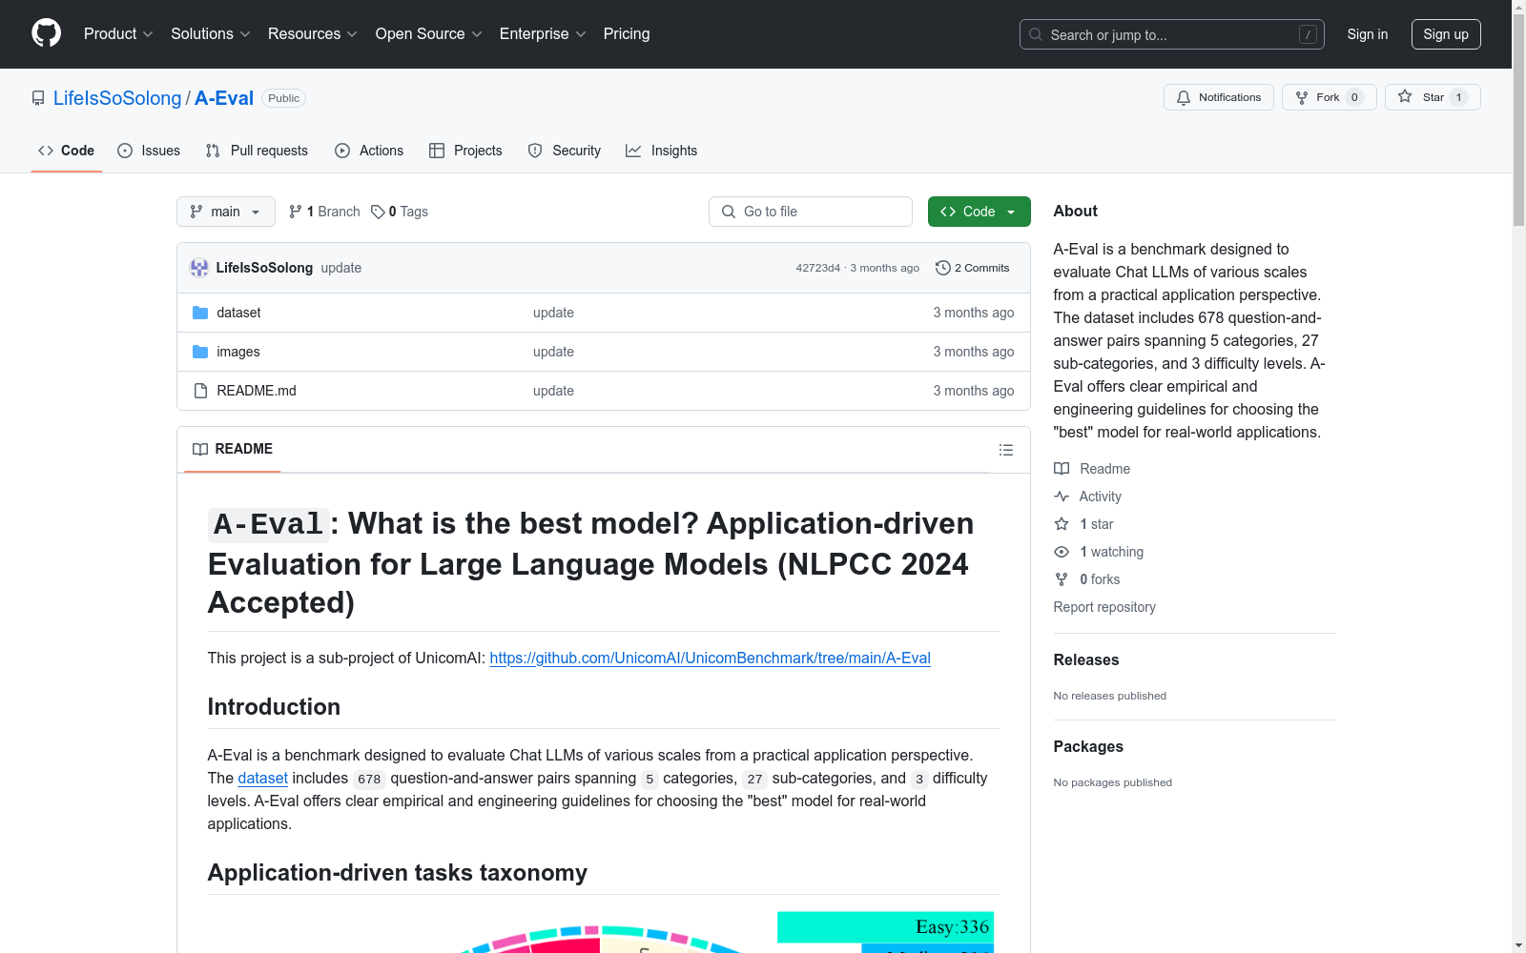
Task: Open the Pull requests tab
Action: click(x=257, y=151)
